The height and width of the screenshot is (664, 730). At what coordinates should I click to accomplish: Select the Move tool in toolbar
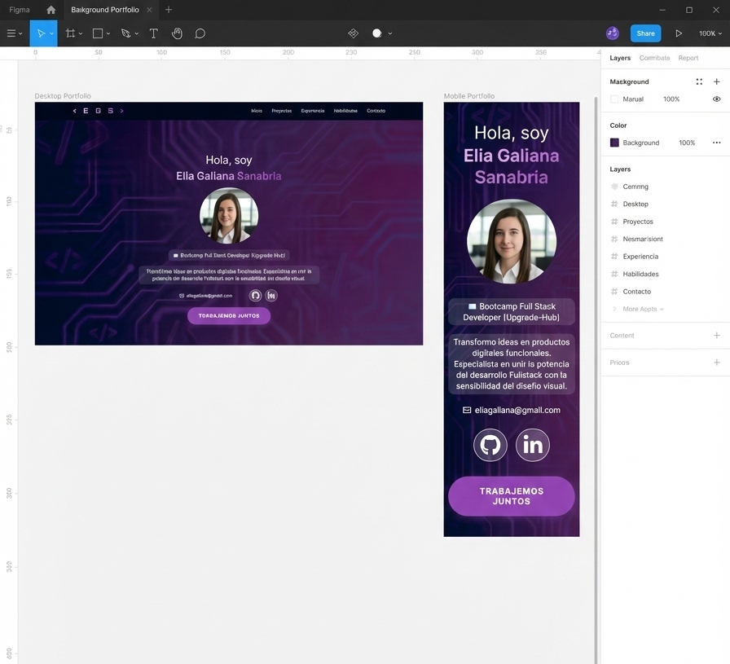pos(40,33)
